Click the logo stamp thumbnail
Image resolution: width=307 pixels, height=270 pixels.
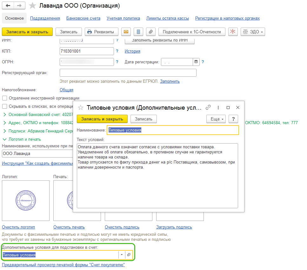[26, 201]
